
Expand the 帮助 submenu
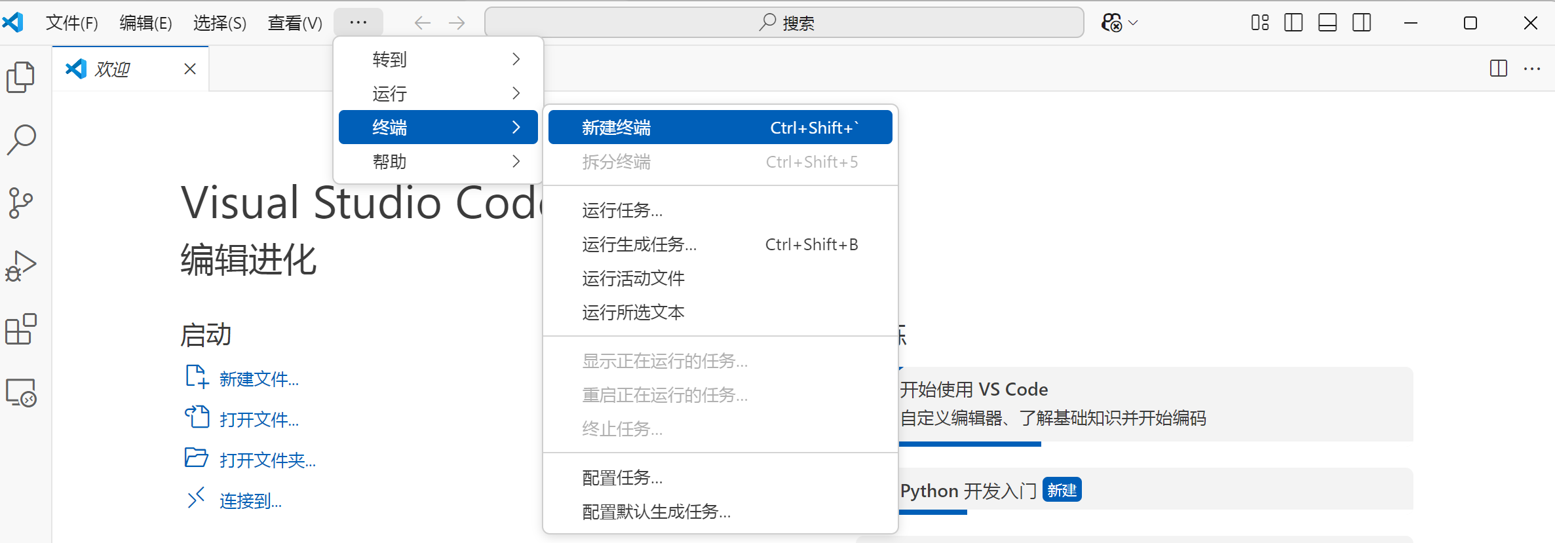click(x=438, y=161)
